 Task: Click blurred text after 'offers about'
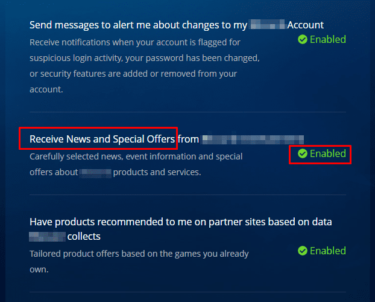point(95,173)
